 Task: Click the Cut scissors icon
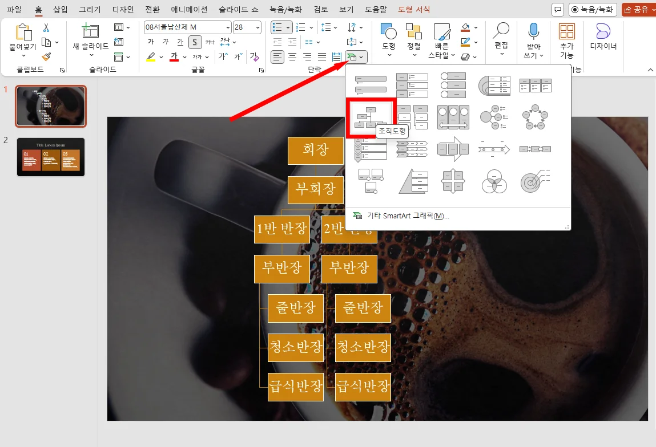(46, 27)
